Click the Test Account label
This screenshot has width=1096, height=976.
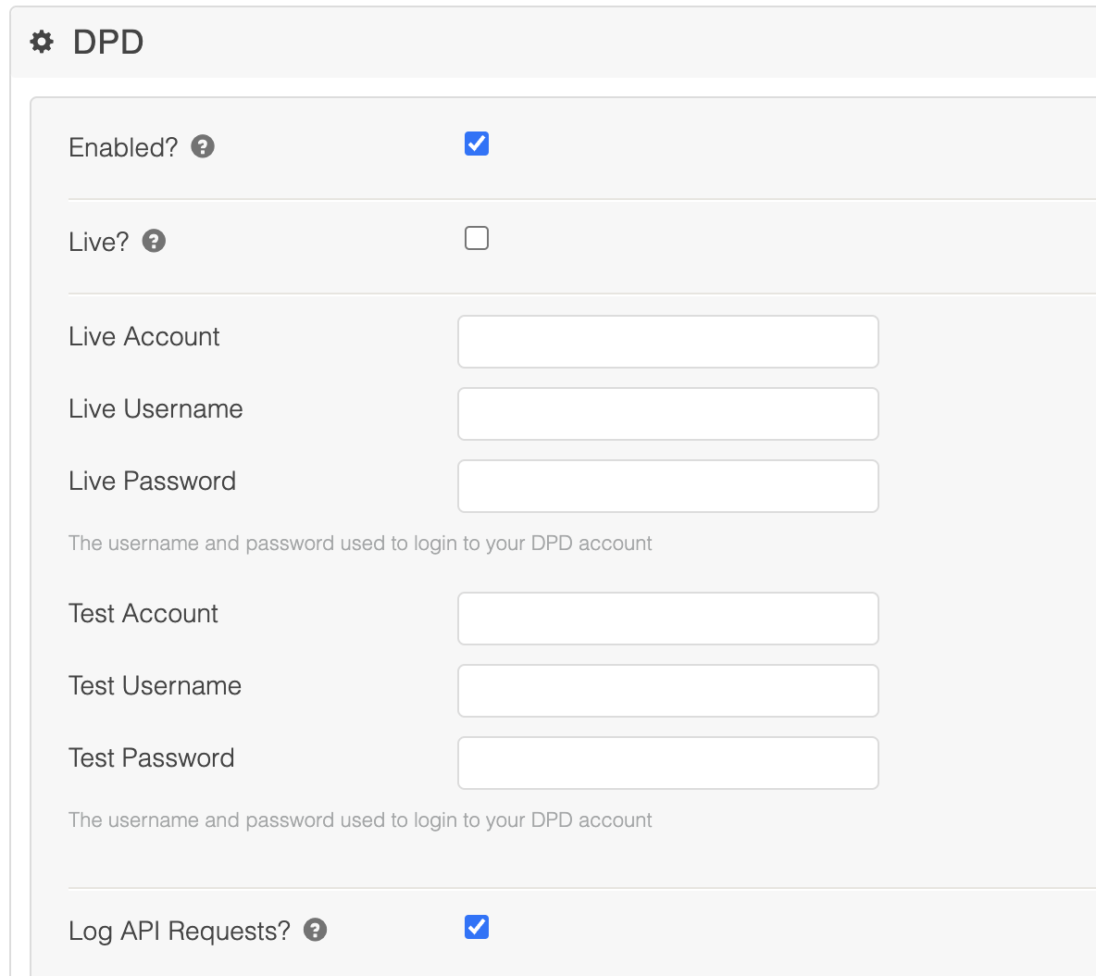pos(143,613)
